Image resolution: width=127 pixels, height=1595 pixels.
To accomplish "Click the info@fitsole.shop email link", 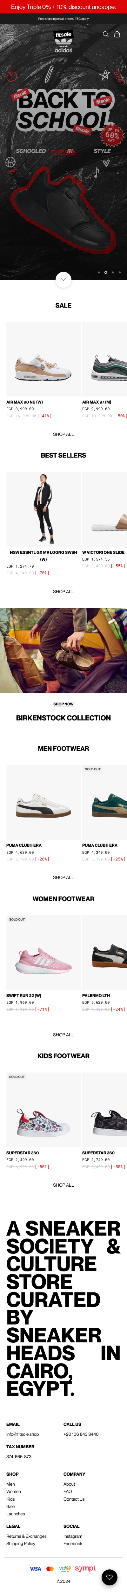I will coord(23,1434).
